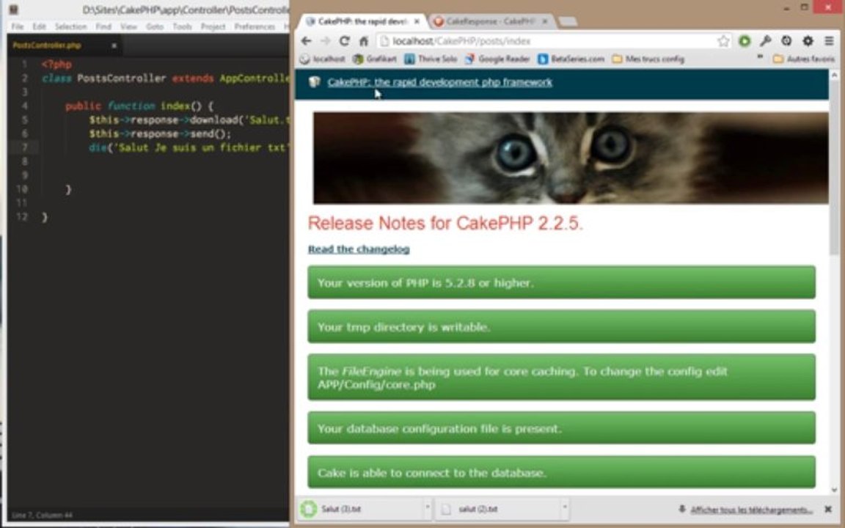
Task: Reload the page with the refresh icon
Action: 344,41
